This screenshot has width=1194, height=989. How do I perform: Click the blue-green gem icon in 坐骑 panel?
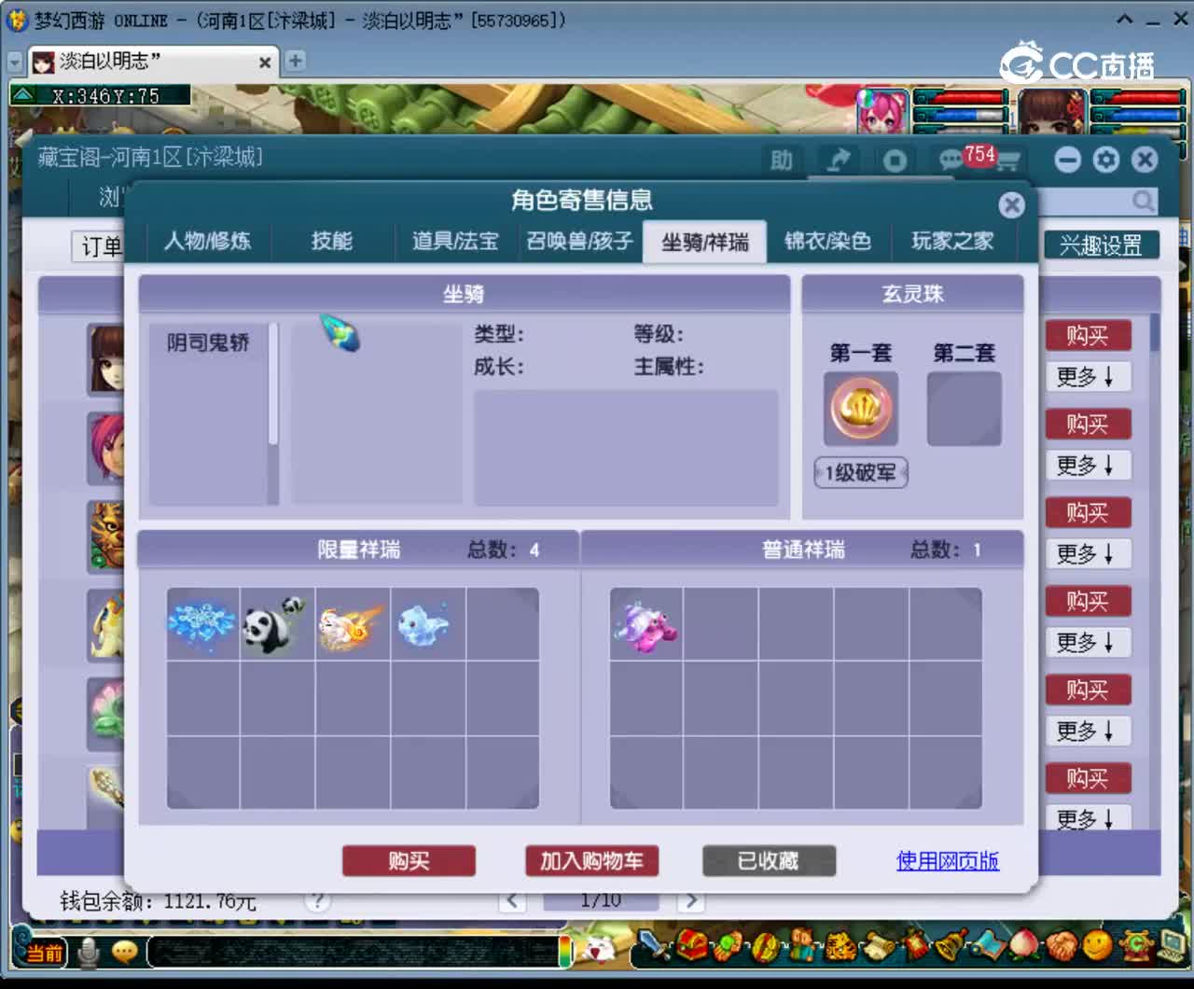tap(341, 333)
